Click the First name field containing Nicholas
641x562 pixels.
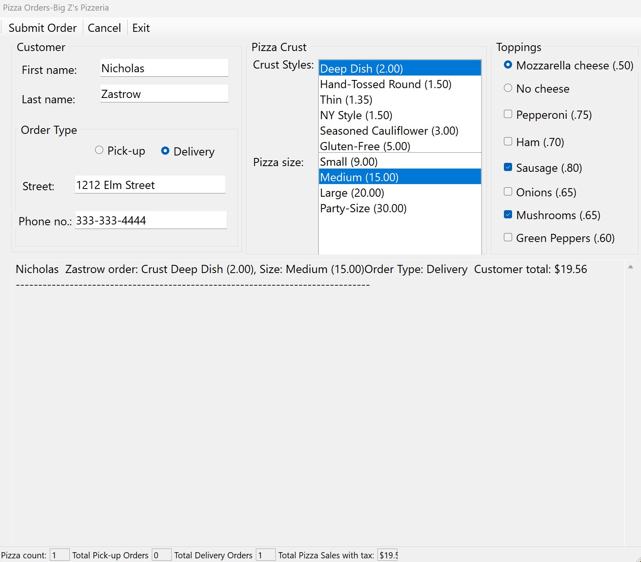click(x=164, y=68)
